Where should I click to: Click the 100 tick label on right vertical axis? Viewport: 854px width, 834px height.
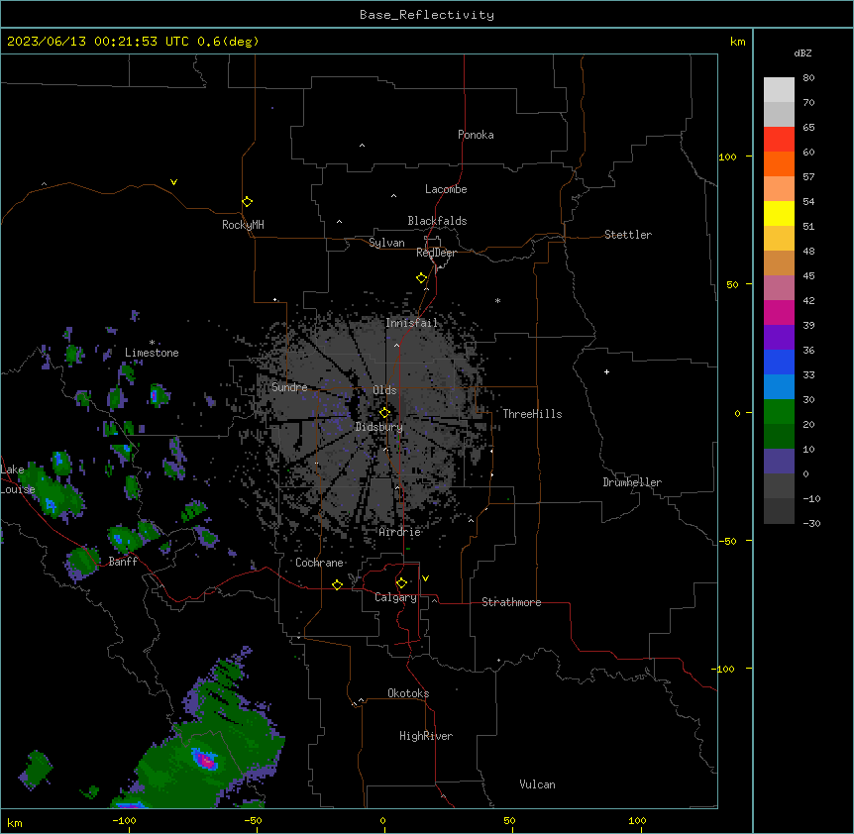point(727,156)
